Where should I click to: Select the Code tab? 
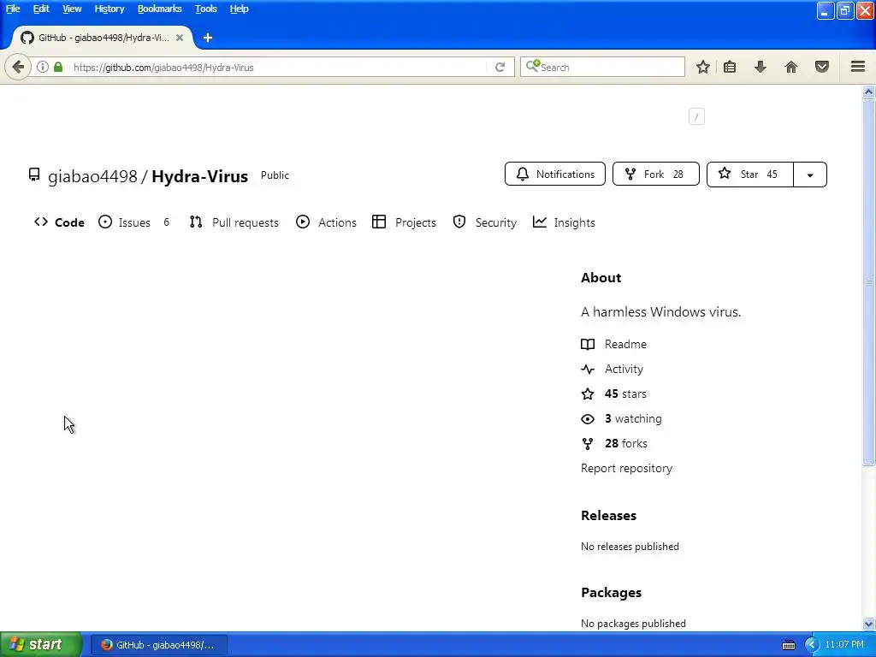[59, 222]
